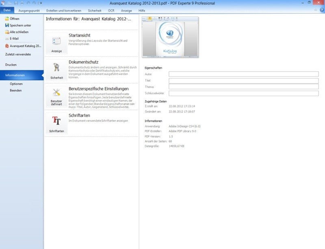This screenshot has width=325, height=249.
Task: Open the Hilfe tab
Action: pyautogui.click(x=142, y=11)
